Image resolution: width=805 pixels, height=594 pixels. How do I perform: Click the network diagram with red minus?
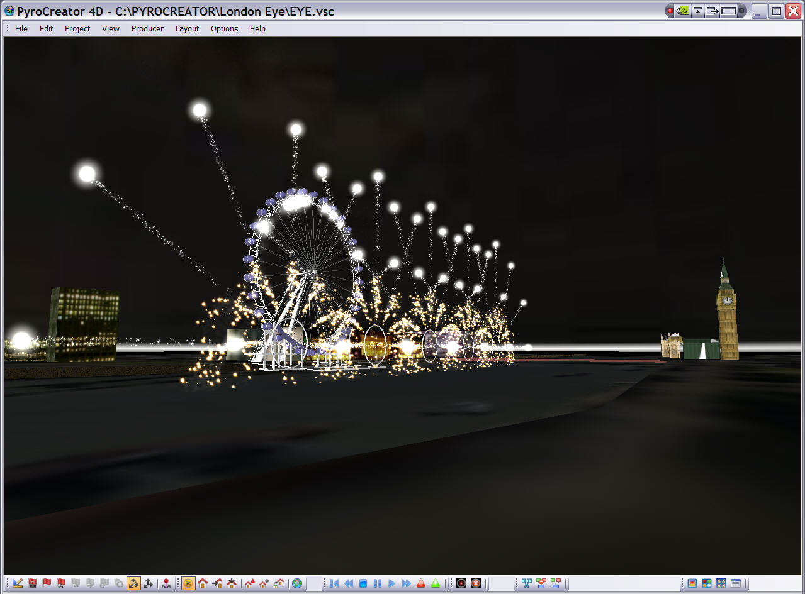(x=541, y=583)
